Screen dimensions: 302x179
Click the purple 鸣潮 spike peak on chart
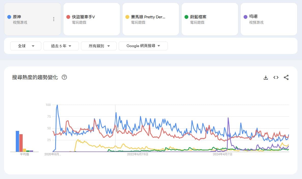coord(228,118)
